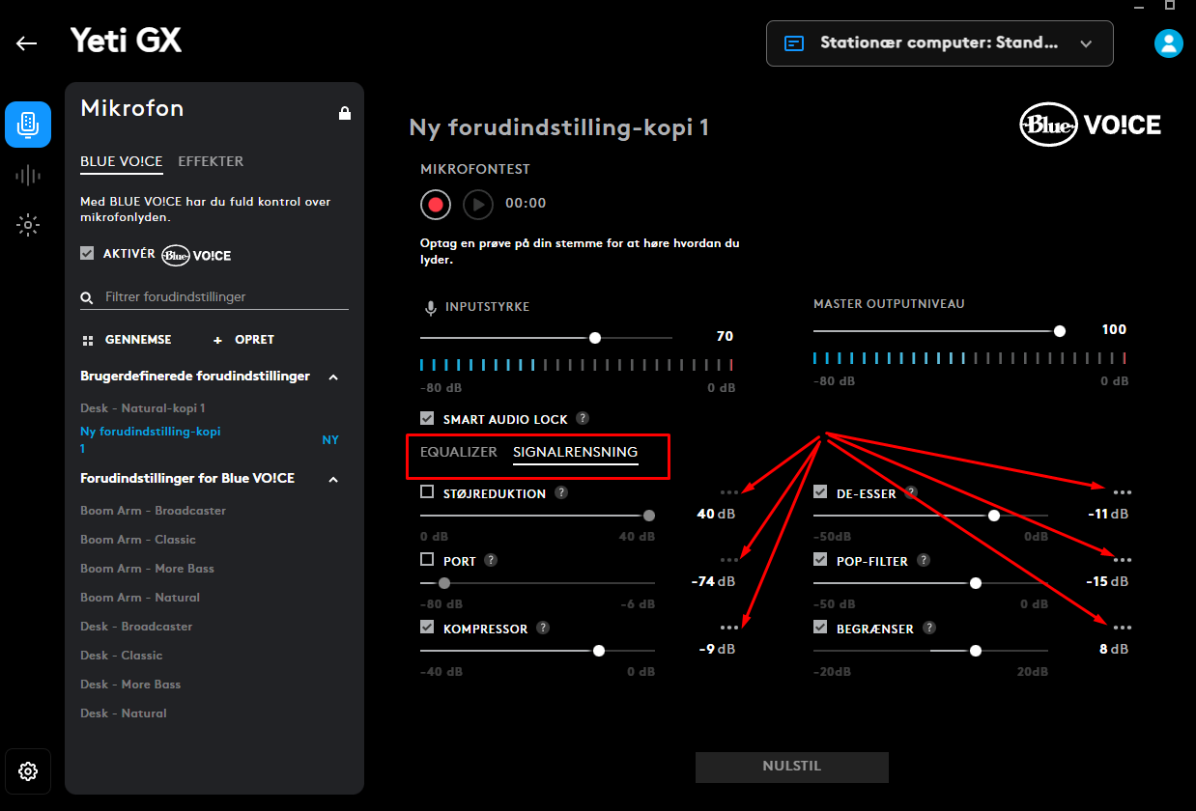The height and width of the screenshot is (811, 1196).
Task: Switch to the Blue VO!CE tab
Action: (x=122, y=161)
